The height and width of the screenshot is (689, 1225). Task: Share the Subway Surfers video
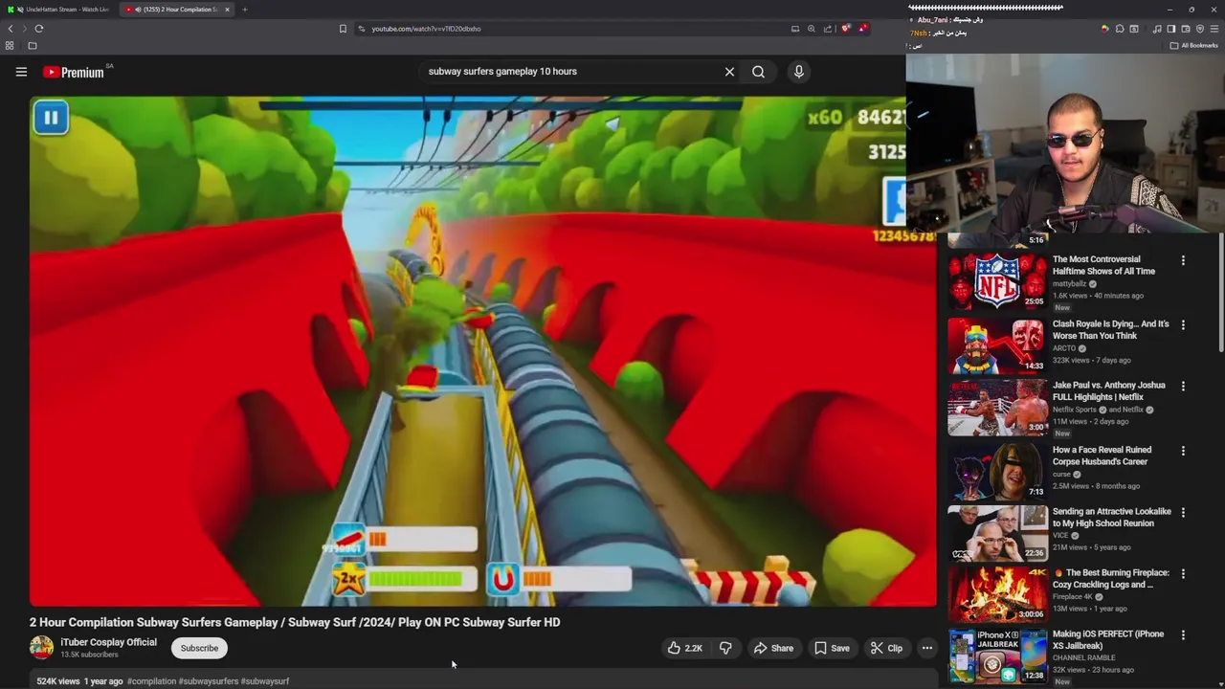click(x=773, y=648)
